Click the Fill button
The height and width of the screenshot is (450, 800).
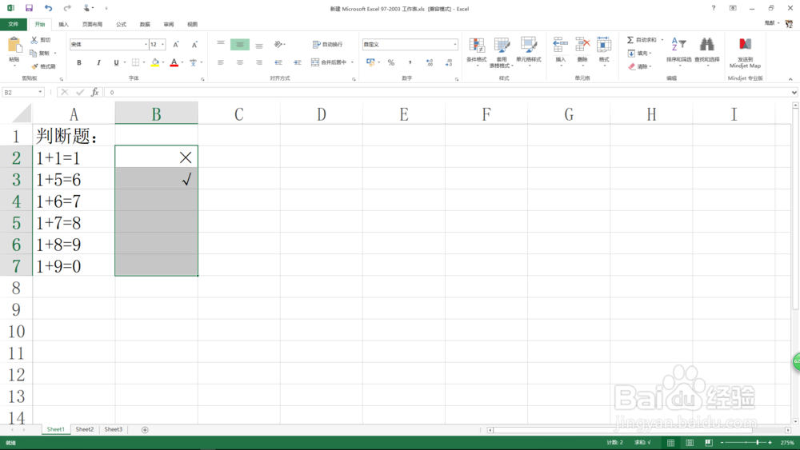tap(638, 53)
